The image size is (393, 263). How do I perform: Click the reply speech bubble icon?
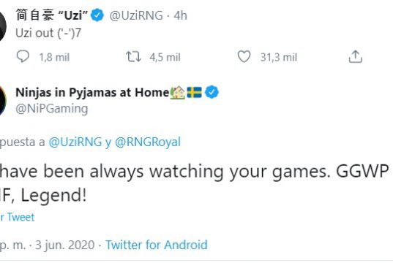click(23, 56)
